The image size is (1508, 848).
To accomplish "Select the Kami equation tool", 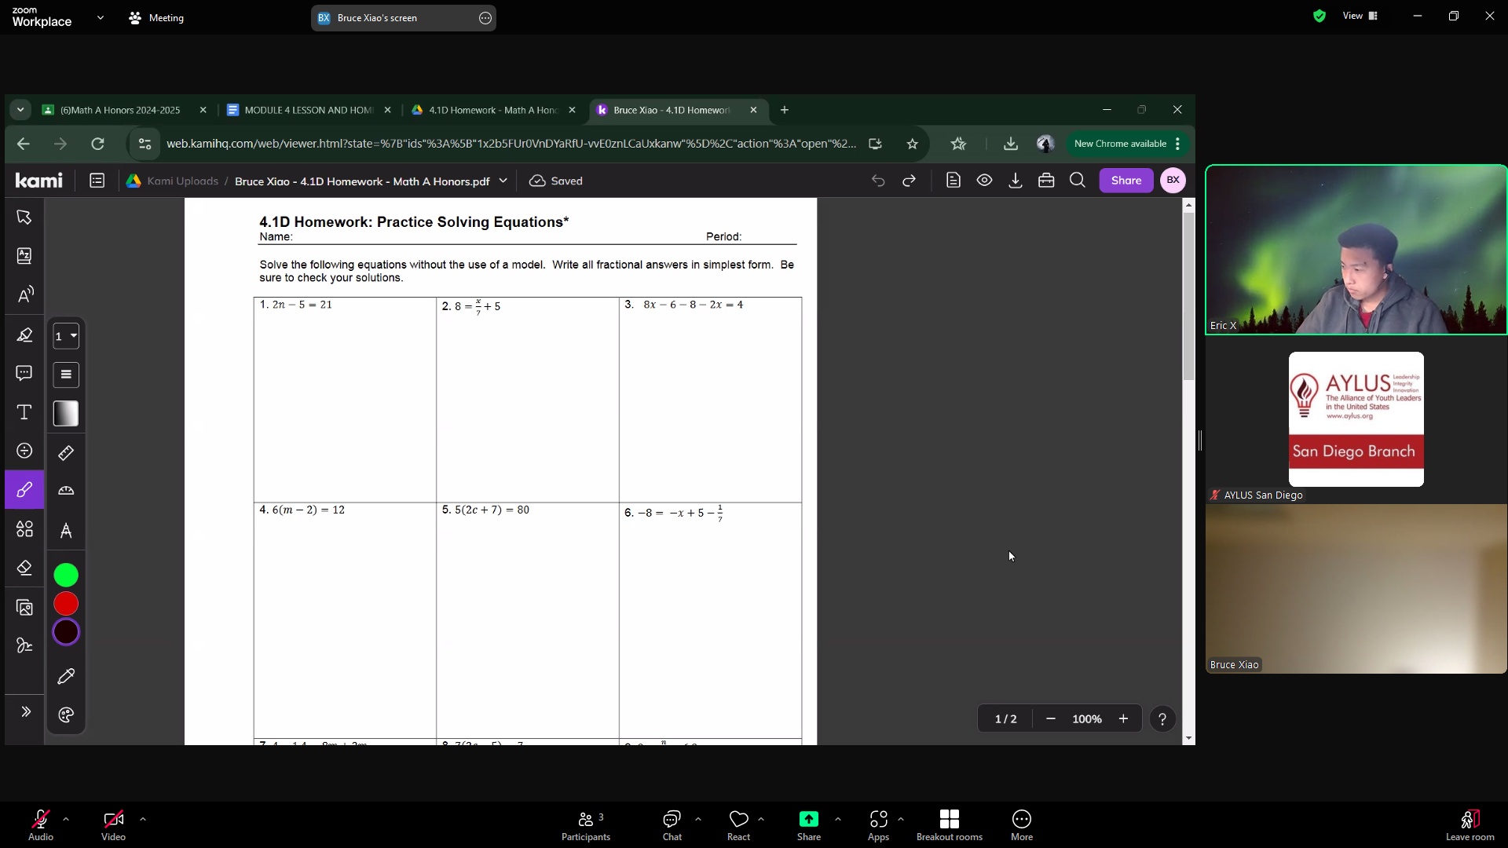I will [24, 451].
